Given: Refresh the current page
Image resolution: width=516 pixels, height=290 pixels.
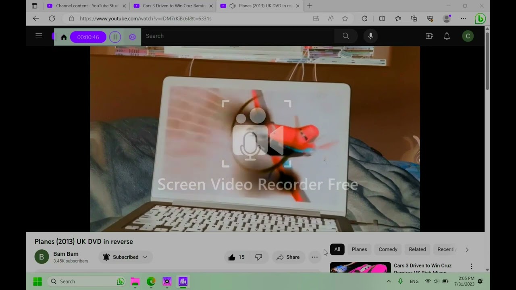Looking at the screenshot, I should click(x=52, y=19).
